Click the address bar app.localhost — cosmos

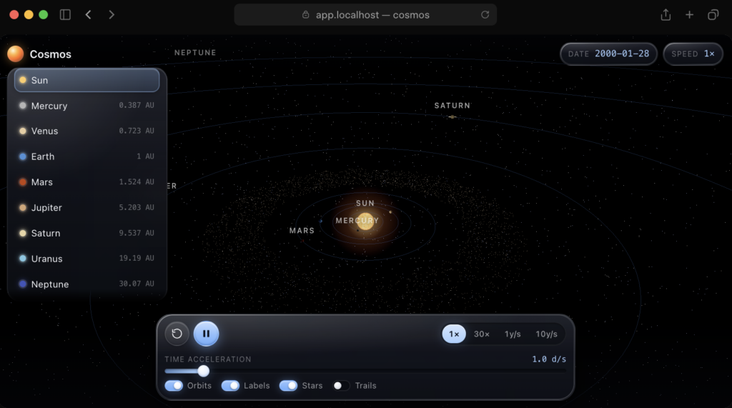[365, 14]
